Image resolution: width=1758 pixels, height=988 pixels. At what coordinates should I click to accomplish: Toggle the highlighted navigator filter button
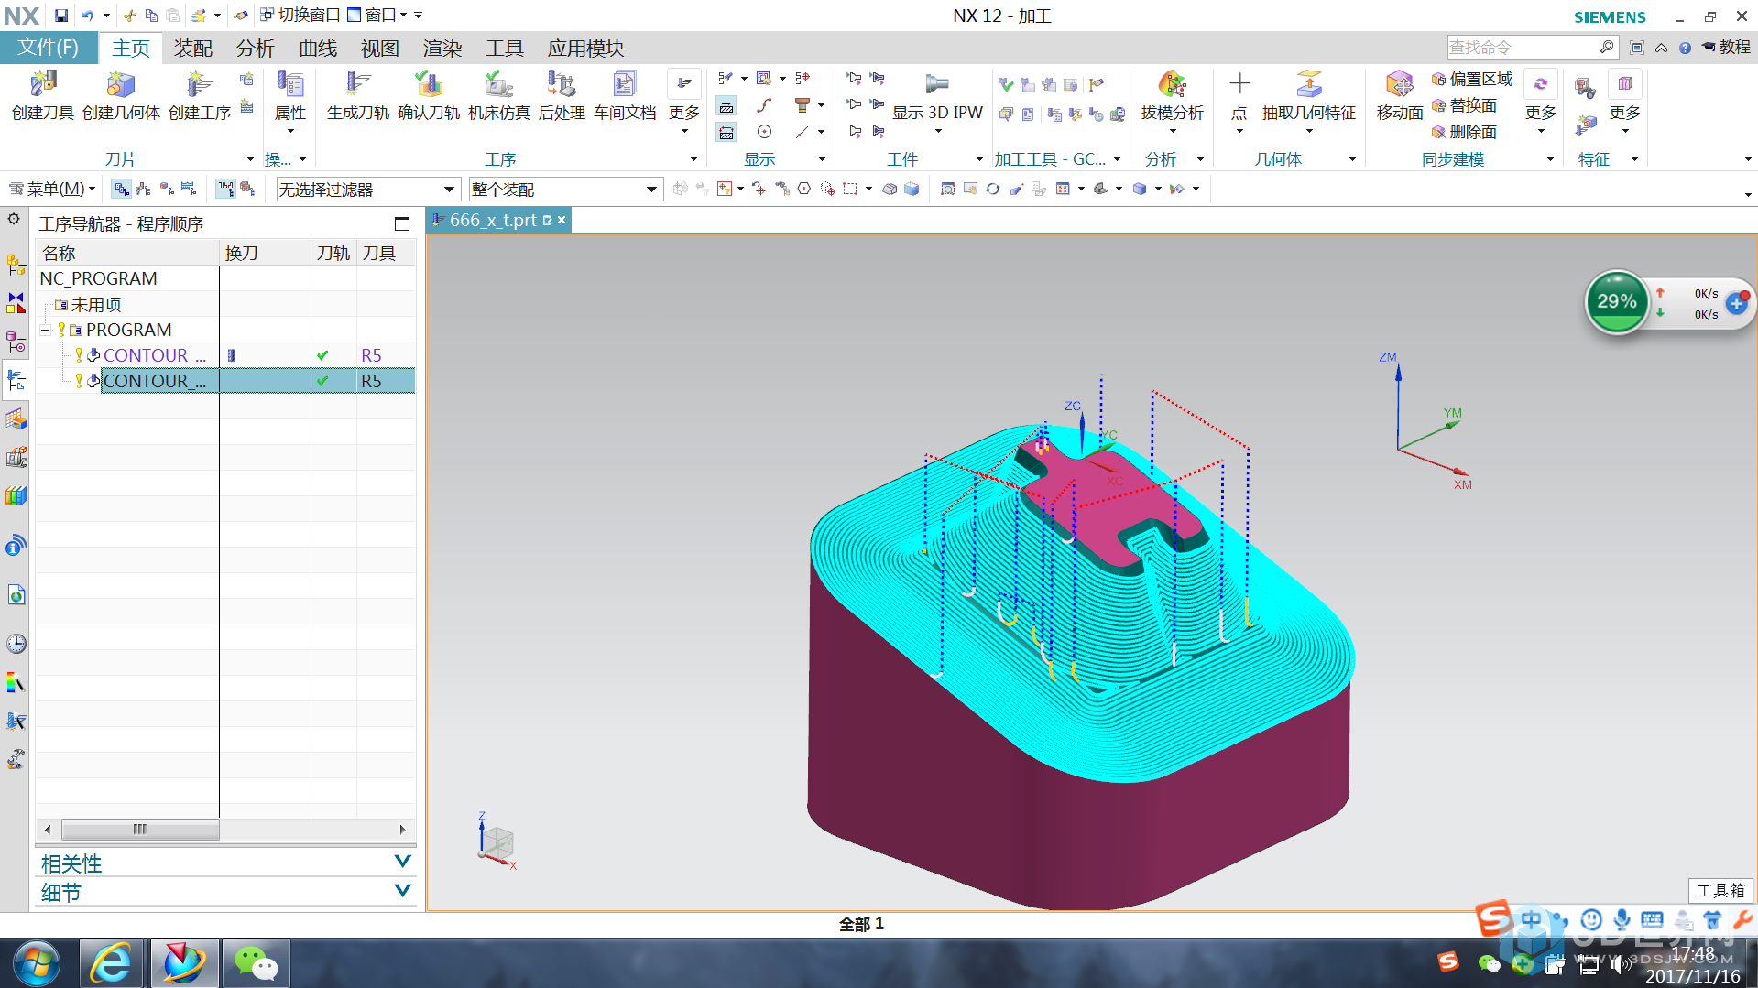coord(225,189)
